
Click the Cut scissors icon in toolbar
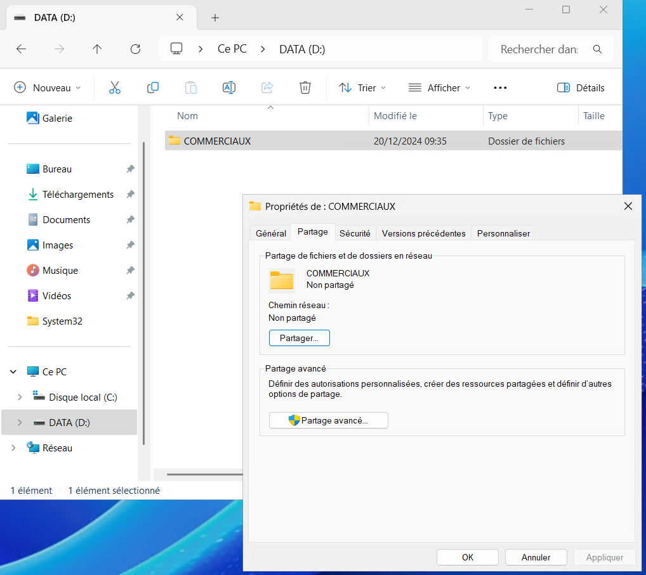[x=115, y=87]
